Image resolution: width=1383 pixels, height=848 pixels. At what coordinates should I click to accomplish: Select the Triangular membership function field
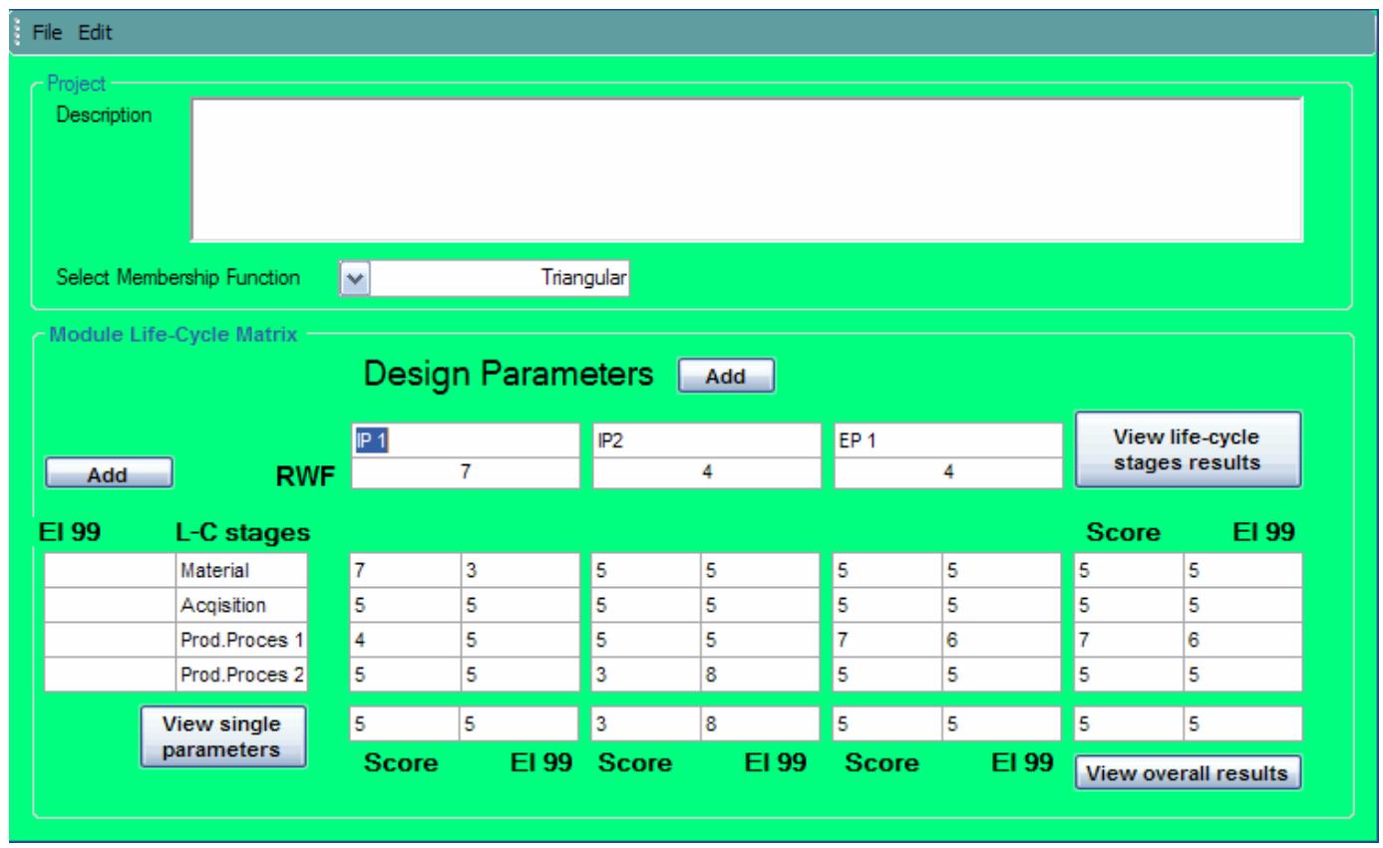pos(500,279)
